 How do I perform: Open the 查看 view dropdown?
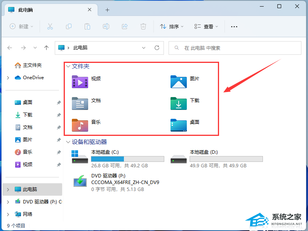[x=206, y=26]
